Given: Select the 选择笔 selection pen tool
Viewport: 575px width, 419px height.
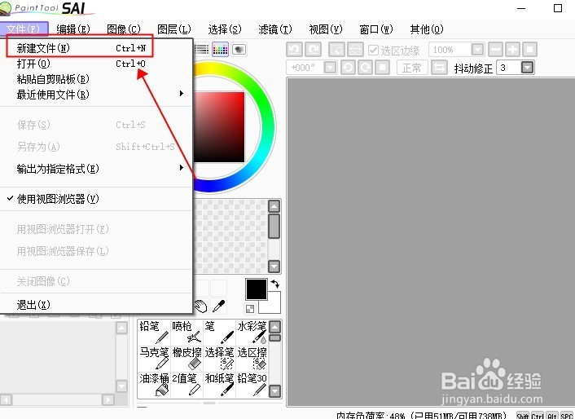Looking at the screenshot, I should tap(219, 359).
